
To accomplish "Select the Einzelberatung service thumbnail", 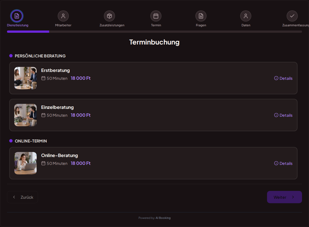I will click(25, 115).
